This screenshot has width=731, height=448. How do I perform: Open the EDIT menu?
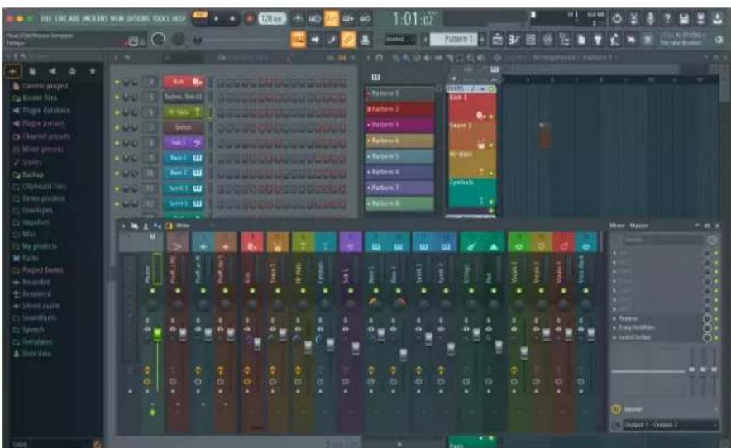[60, 19]
